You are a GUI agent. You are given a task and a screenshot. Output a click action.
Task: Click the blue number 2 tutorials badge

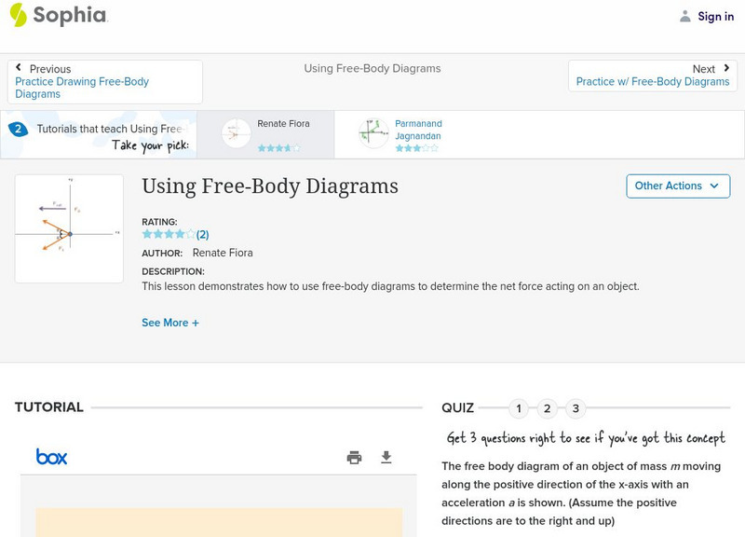pos(18,130)
